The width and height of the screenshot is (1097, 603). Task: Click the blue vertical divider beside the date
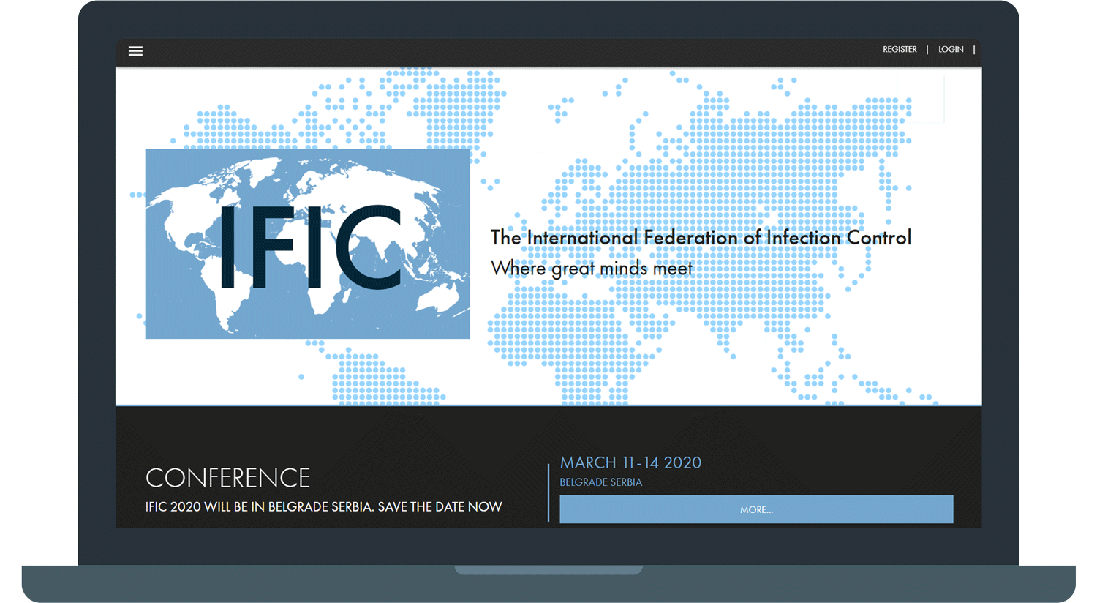(548, 492)
